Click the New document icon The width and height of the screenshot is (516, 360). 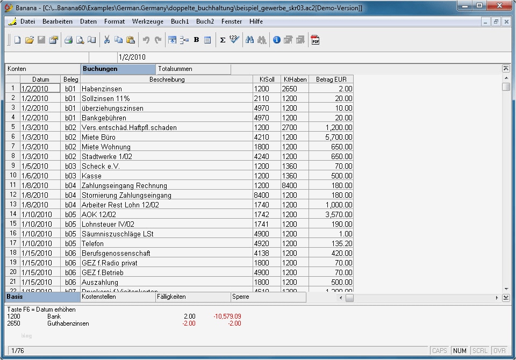pyautogui.click(x=17, y=40)
